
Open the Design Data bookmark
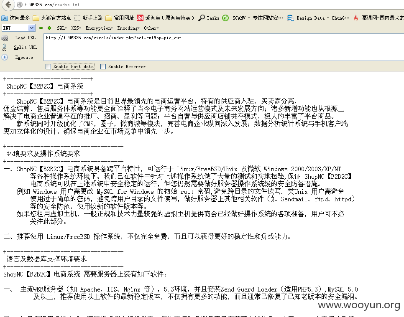[x=318, y=18]
